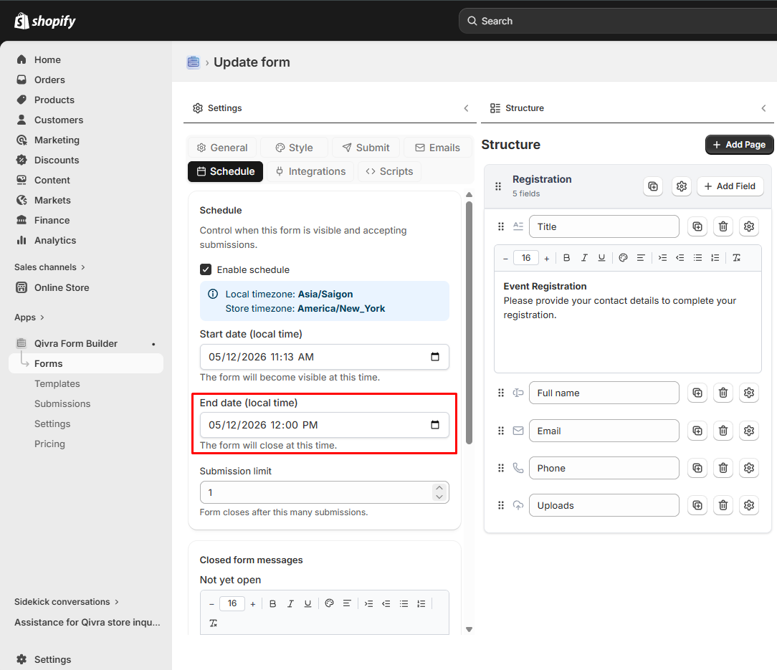Uncheck Enable schedule checkbox

tap(206, 269)
